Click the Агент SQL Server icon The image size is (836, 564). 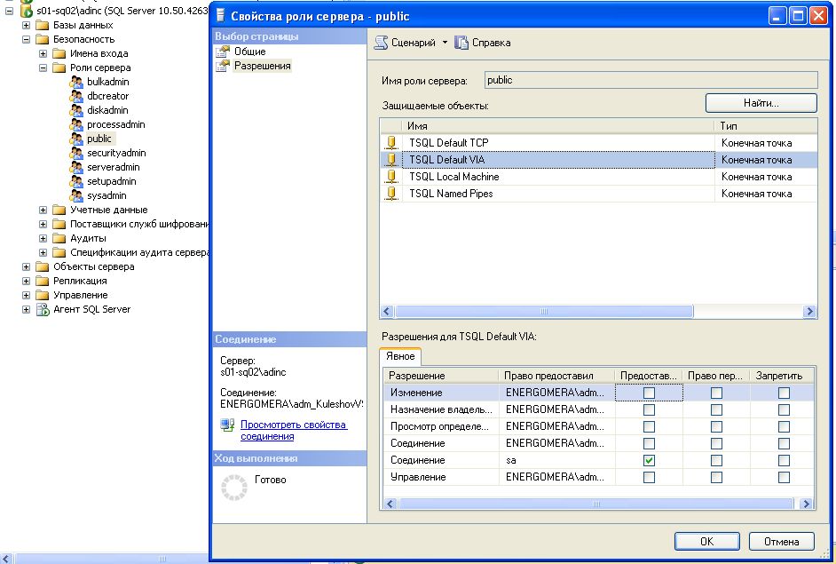point(43,309)
